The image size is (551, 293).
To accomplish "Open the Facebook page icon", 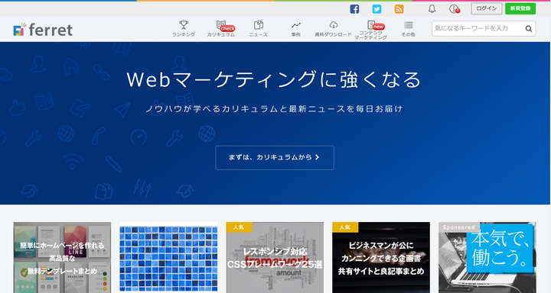I will pyautogui.click(x=354, y=8).
